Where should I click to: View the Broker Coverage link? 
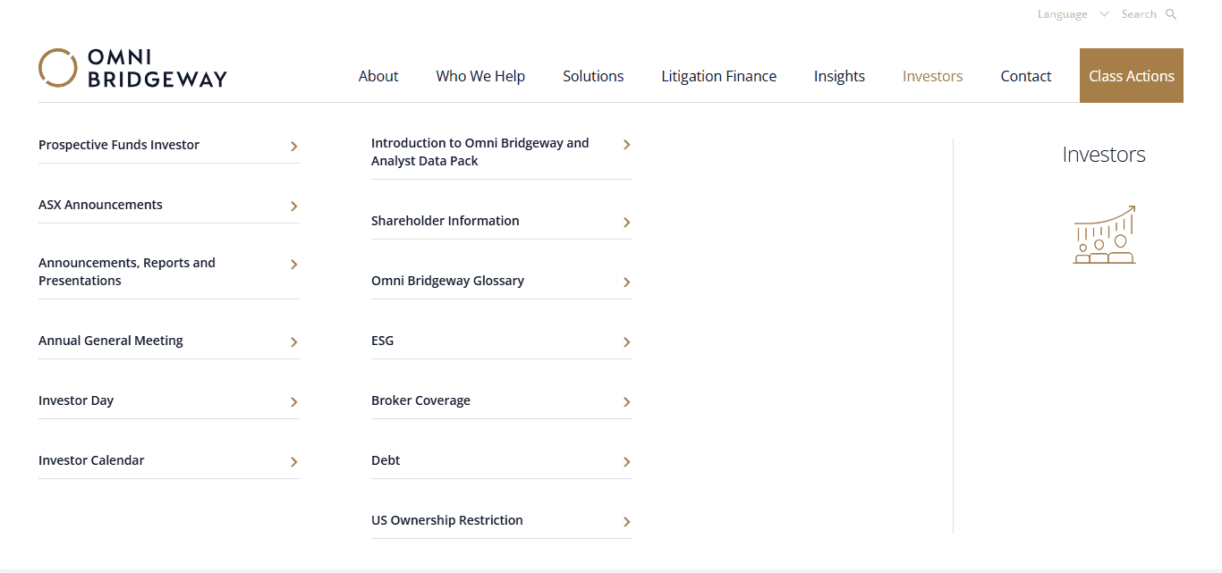pyautogui.click(x=420, y=400)
